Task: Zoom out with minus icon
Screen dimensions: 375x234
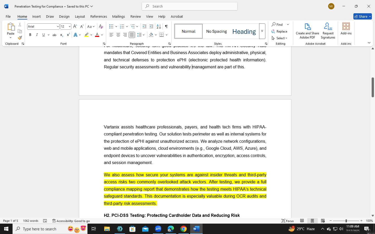Action: [331, 221]
